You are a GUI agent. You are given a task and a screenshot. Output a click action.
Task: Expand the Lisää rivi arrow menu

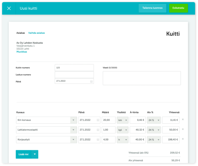(x=35, y=154)
